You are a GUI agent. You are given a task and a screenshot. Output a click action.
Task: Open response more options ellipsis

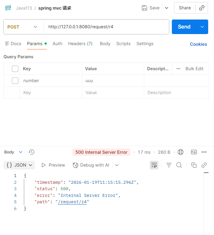point(204,152)
